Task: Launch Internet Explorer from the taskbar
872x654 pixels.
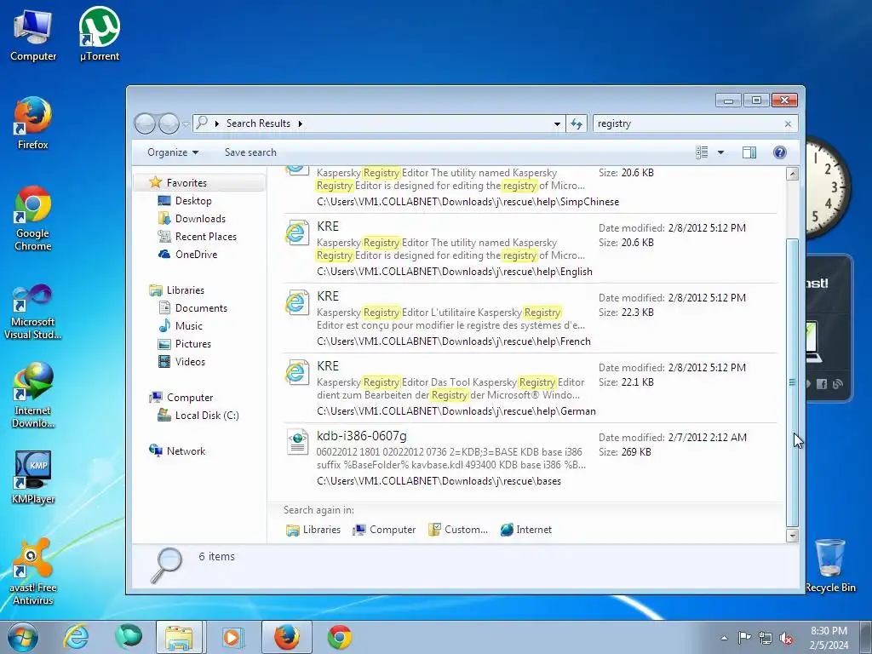Action: tap(76, 637)
